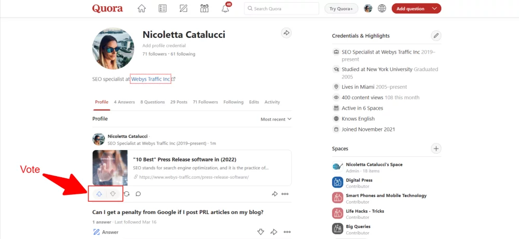This screenshot has width=519, height=239.
Task: Open notifications bell with 48 badge
Action: [225, 8]
